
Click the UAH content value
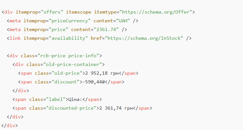coord(123,21)
